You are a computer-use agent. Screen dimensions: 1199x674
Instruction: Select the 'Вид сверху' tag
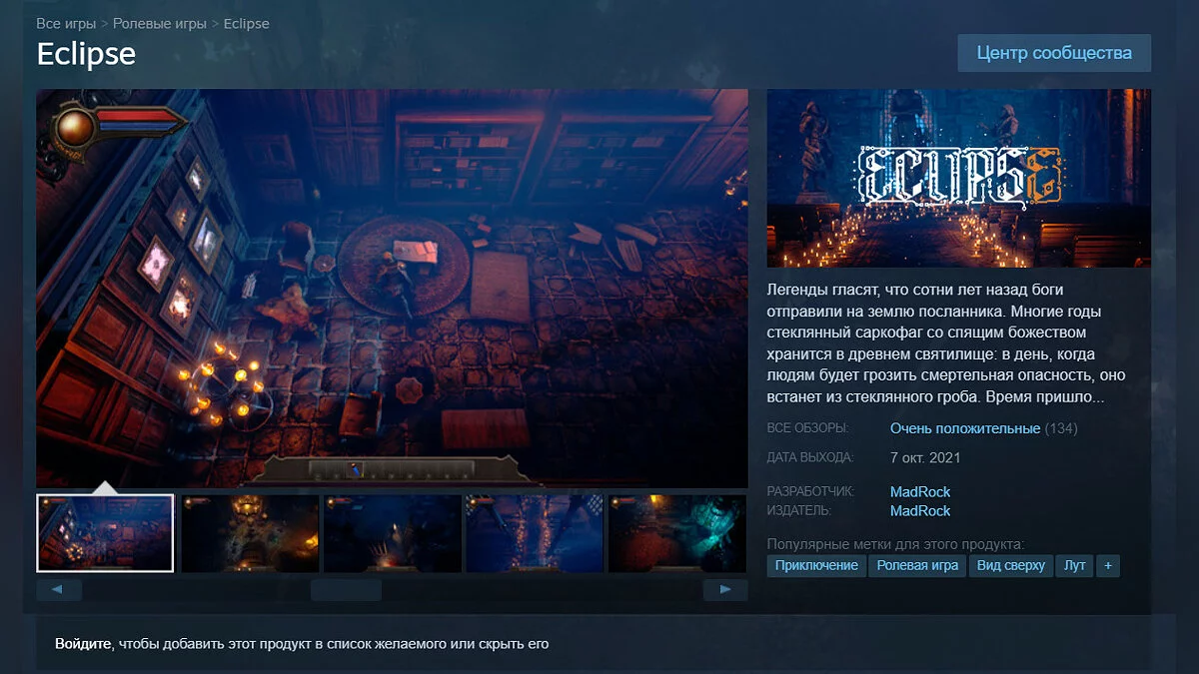pyautogui.click(x=1011, y=565)
